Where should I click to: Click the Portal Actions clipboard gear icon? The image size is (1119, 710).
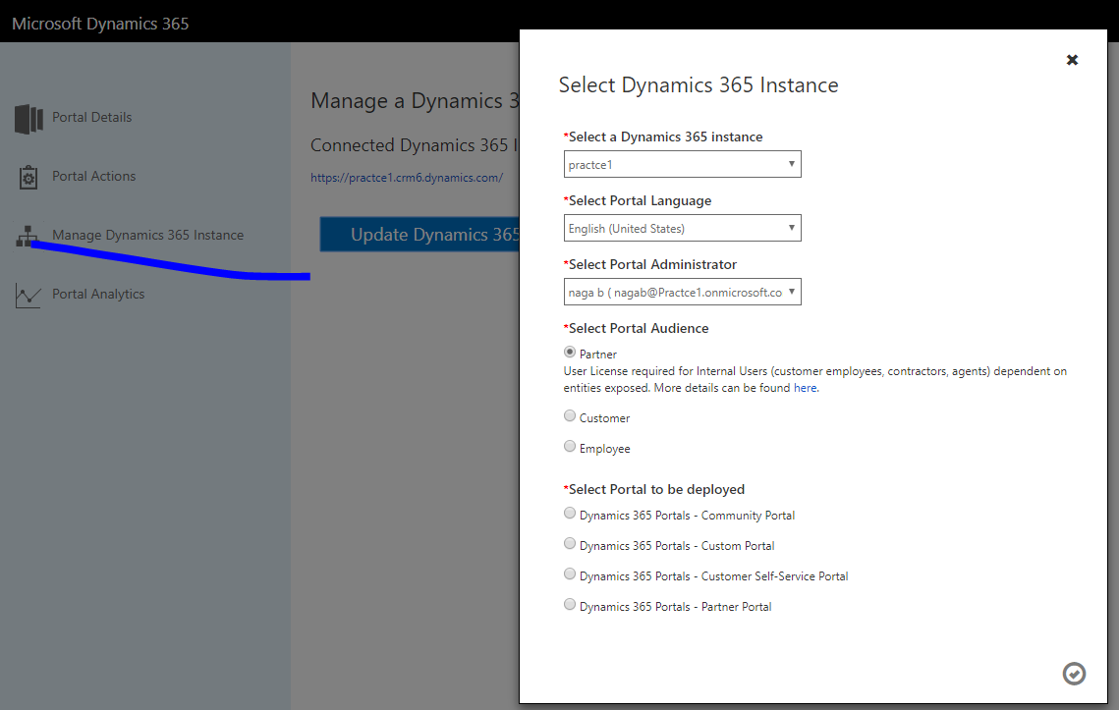pyautogui.click(x=28, y=177)
